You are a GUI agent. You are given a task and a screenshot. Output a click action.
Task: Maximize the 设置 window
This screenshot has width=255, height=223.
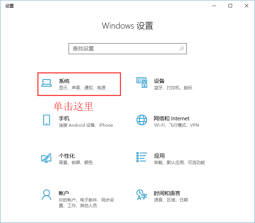[230, 6]
